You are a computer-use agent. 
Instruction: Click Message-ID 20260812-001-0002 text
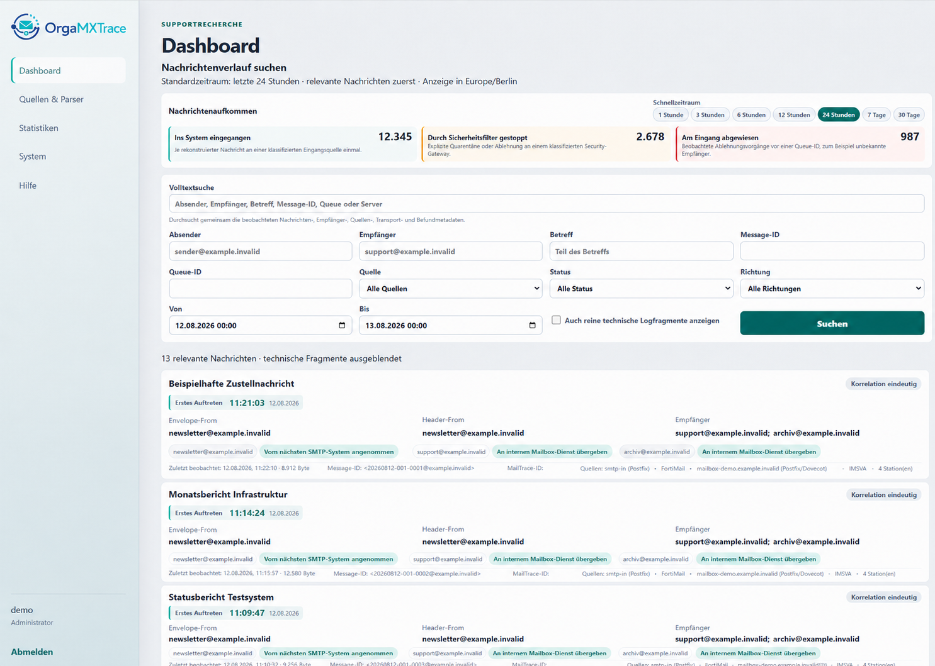pos(407,574)
